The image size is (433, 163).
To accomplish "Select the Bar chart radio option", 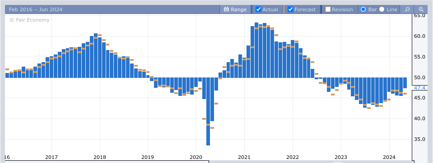I will [363, 9].
